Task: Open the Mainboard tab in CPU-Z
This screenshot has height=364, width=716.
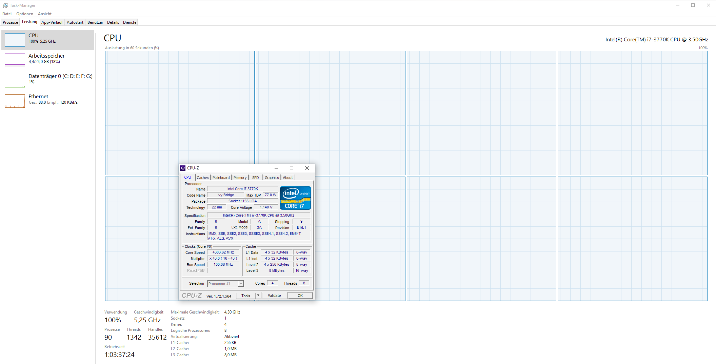Action: [221, 178]
